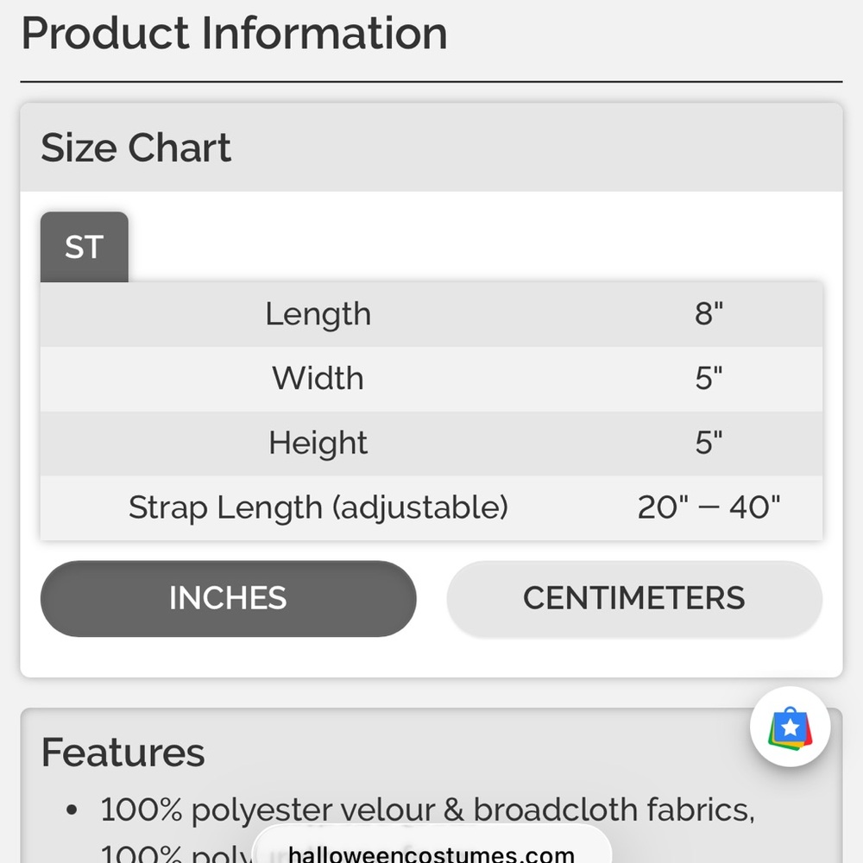The height and width of the screenshot is (863, 863).
Task: Select the Height row label
Action: [318, 443]
